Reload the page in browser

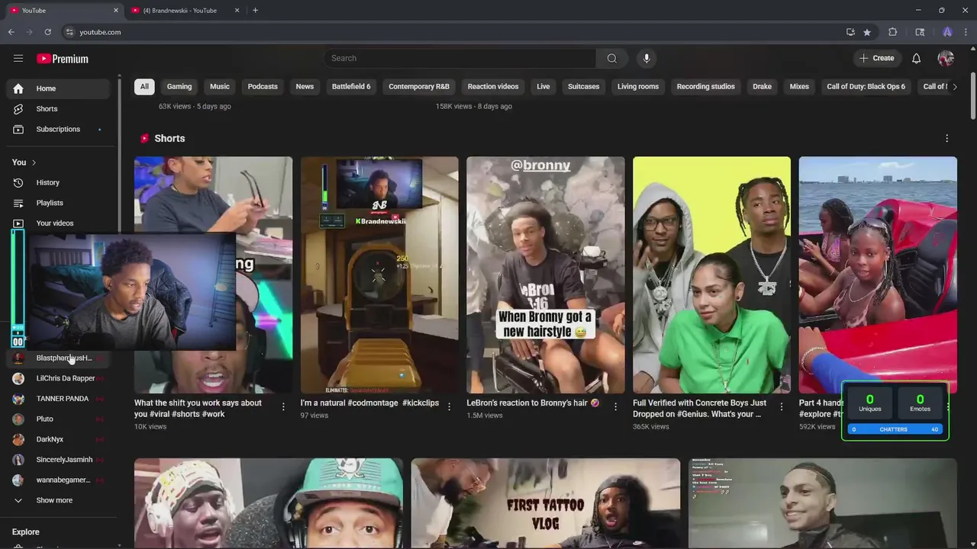click(x=47, y=32)
